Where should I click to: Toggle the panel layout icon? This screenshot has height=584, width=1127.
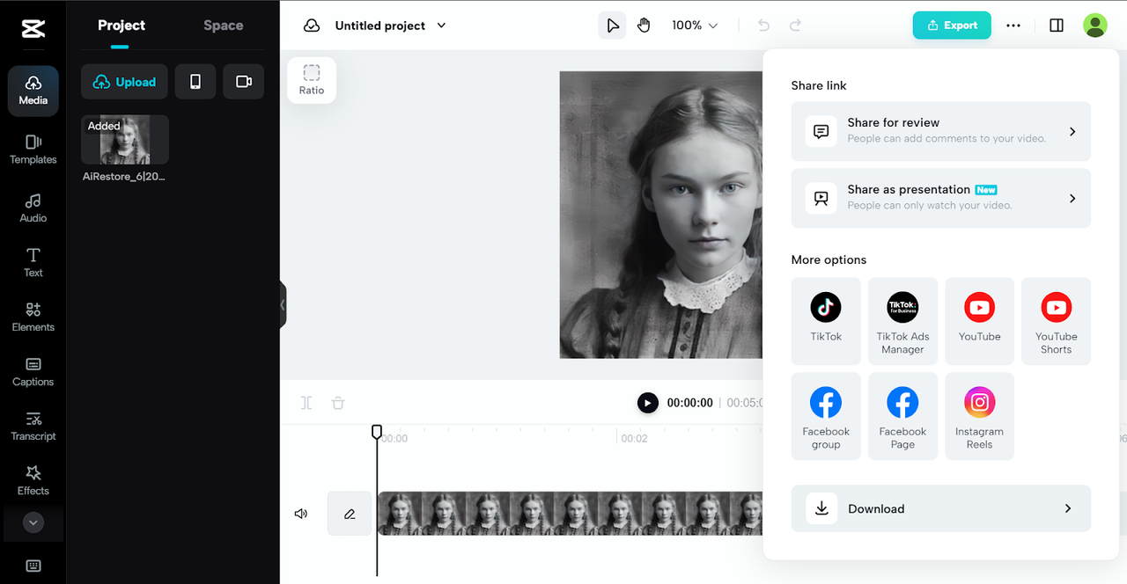click(x=1057, y=26)
